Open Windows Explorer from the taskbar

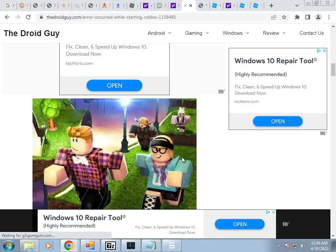29,245
